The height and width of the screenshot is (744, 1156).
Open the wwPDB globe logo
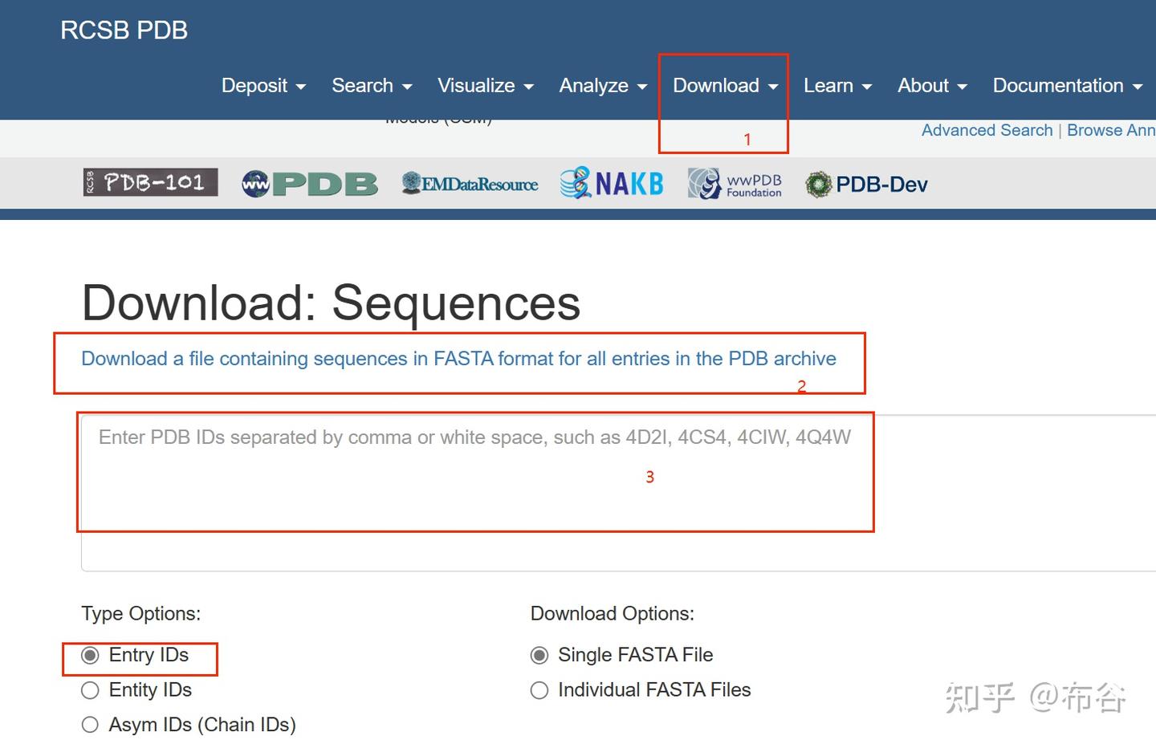[309, 184]
